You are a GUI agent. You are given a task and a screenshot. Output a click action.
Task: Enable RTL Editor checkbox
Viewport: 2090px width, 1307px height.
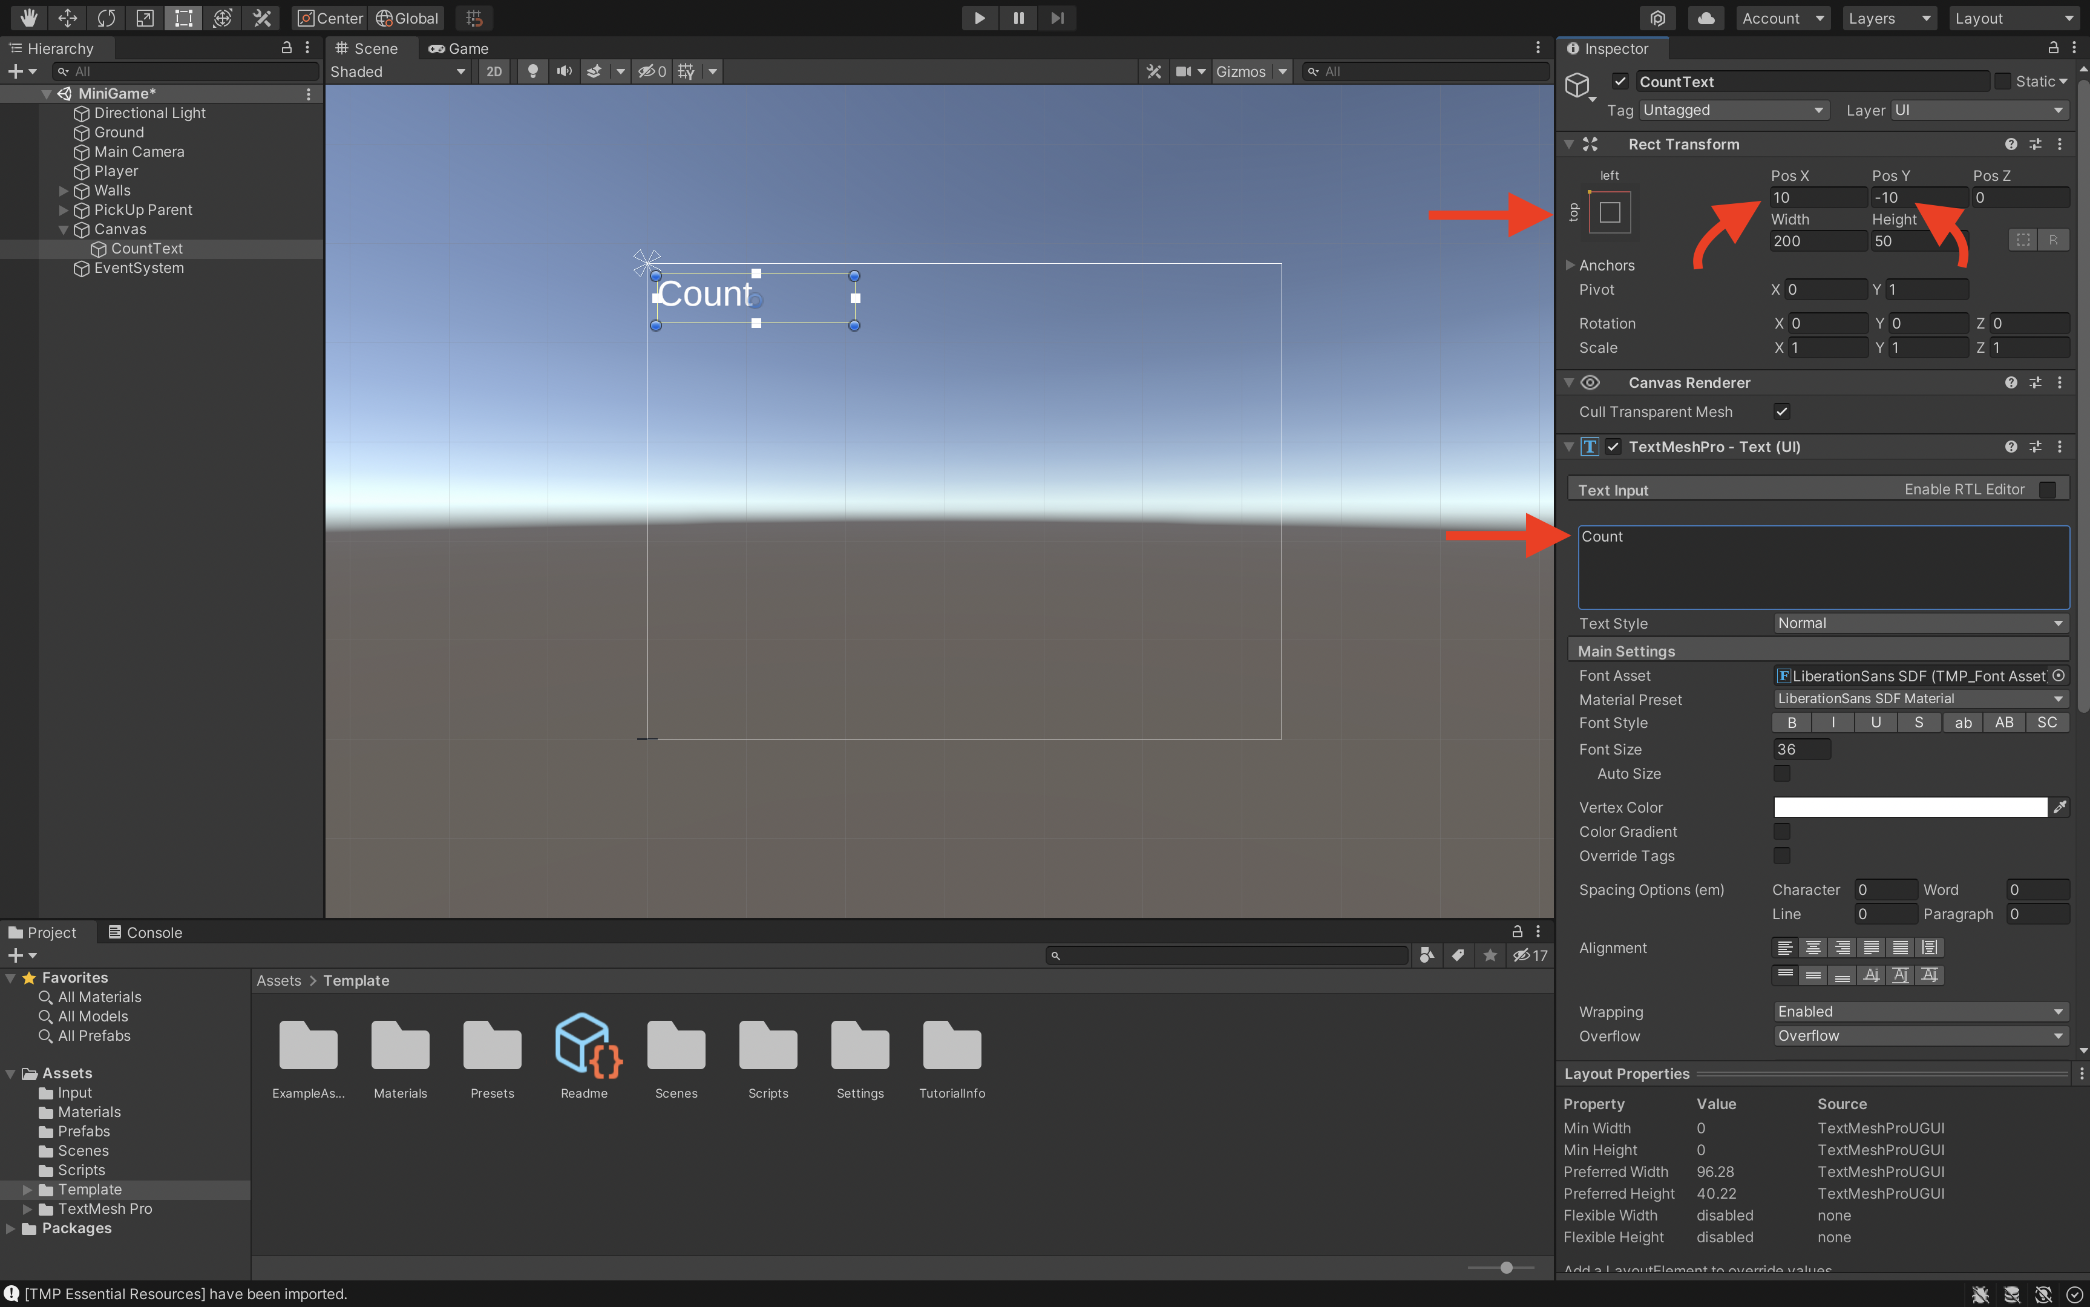(2047, 490)
